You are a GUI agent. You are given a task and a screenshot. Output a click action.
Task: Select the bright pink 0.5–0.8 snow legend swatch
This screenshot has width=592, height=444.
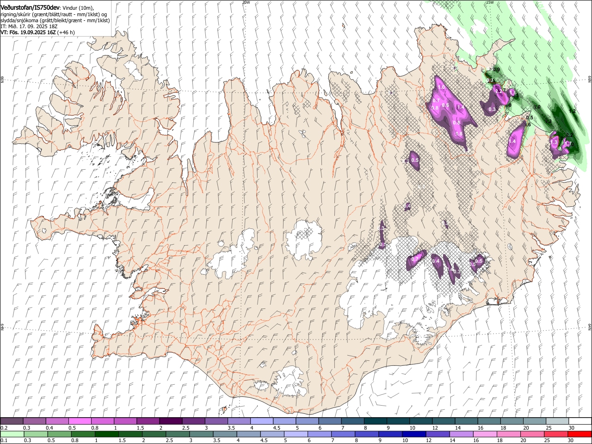point(80,421)
